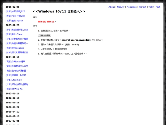
Task: Expand the 2019-04-12 date group
Action: click(13, 112)
